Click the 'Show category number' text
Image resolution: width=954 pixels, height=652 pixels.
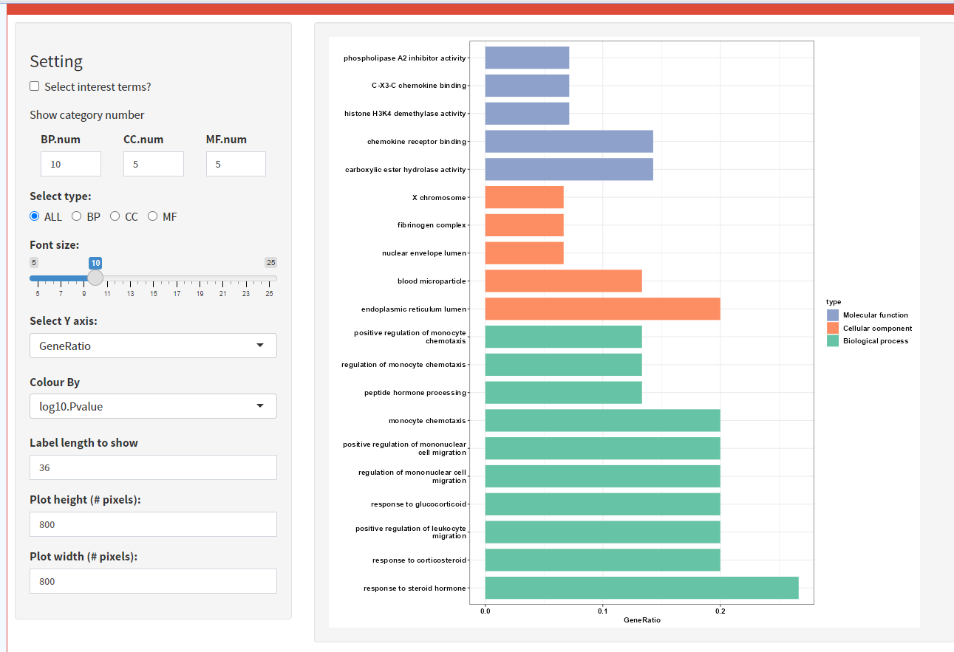coord(87,115)
